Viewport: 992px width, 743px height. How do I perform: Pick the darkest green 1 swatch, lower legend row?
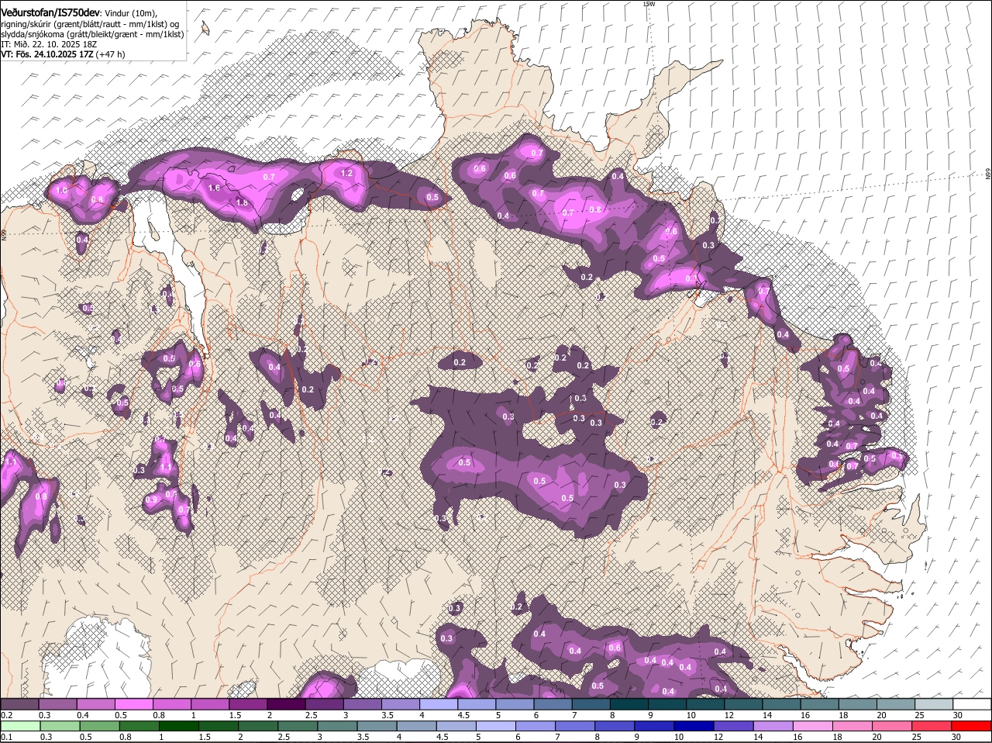point(178,726)
